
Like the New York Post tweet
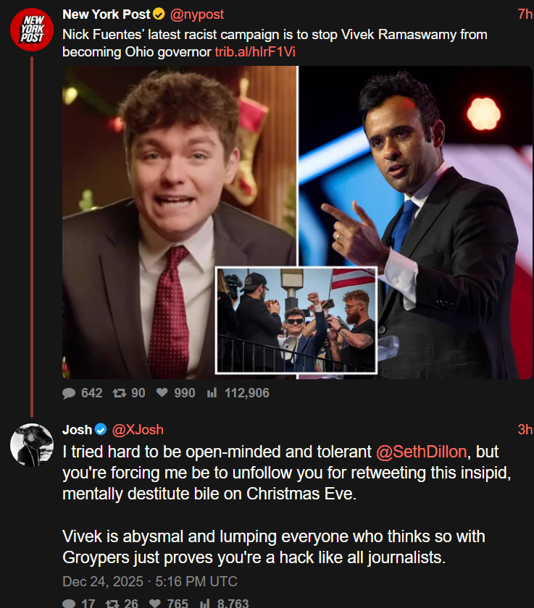pos(162,393)
